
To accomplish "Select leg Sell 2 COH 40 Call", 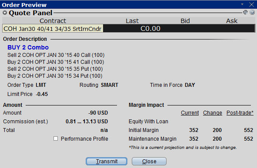I will [x=56, y=55].
